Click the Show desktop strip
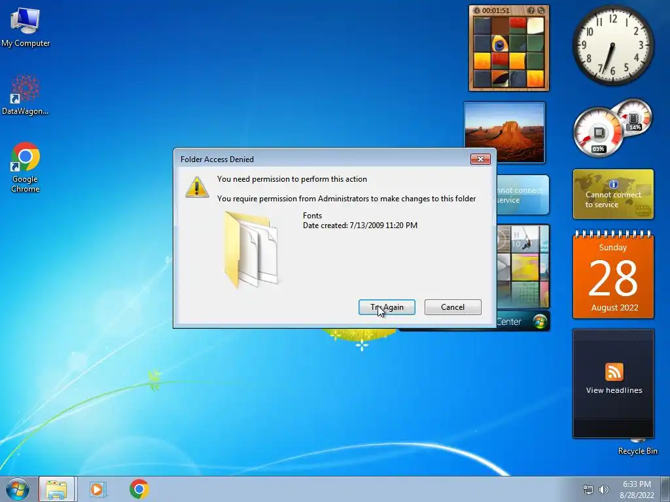Image resolution: width=670 pixels, height=502 pixels. pyautogui.click(x=665, y=489)
